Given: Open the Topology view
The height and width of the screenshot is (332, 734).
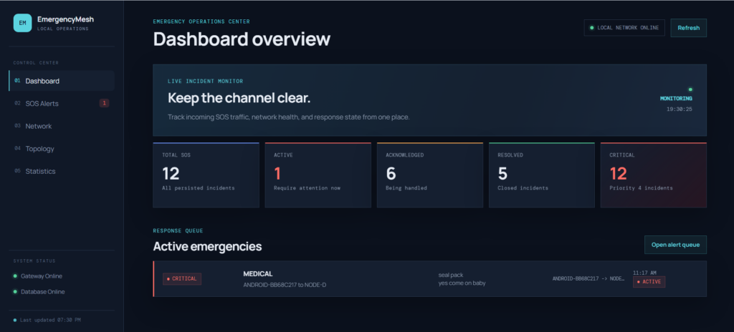Looking at the screenshot, I should (62, 149).
